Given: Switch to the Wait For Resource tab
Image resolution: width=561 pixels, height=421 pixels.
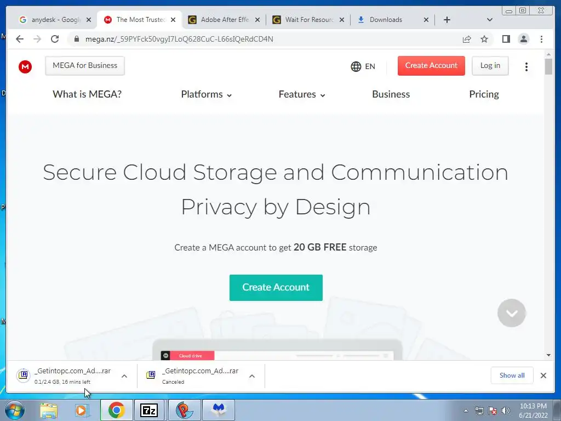Looking at the screenshot, I should pyautogui.click(x=309, y=20).
